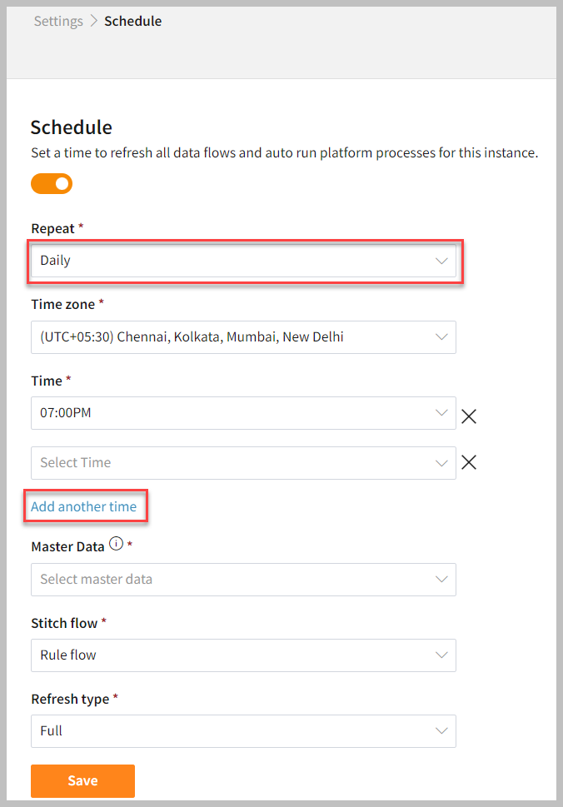Disable the Schedule toggle switch
The image size is (563, 807).
coord(52,183)
